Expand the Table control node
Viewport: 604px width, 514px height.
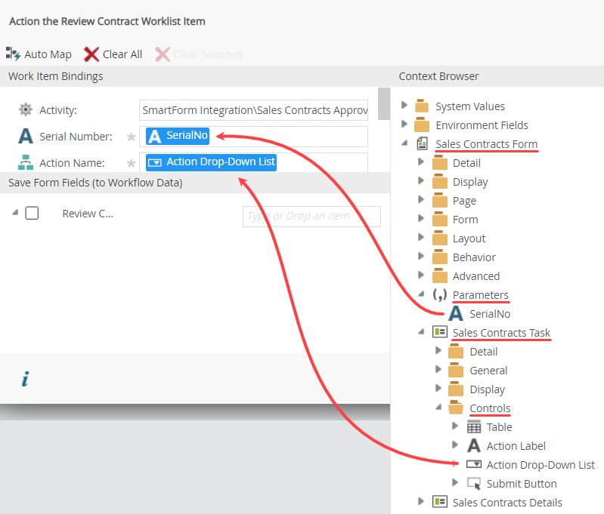coord(455,426)
